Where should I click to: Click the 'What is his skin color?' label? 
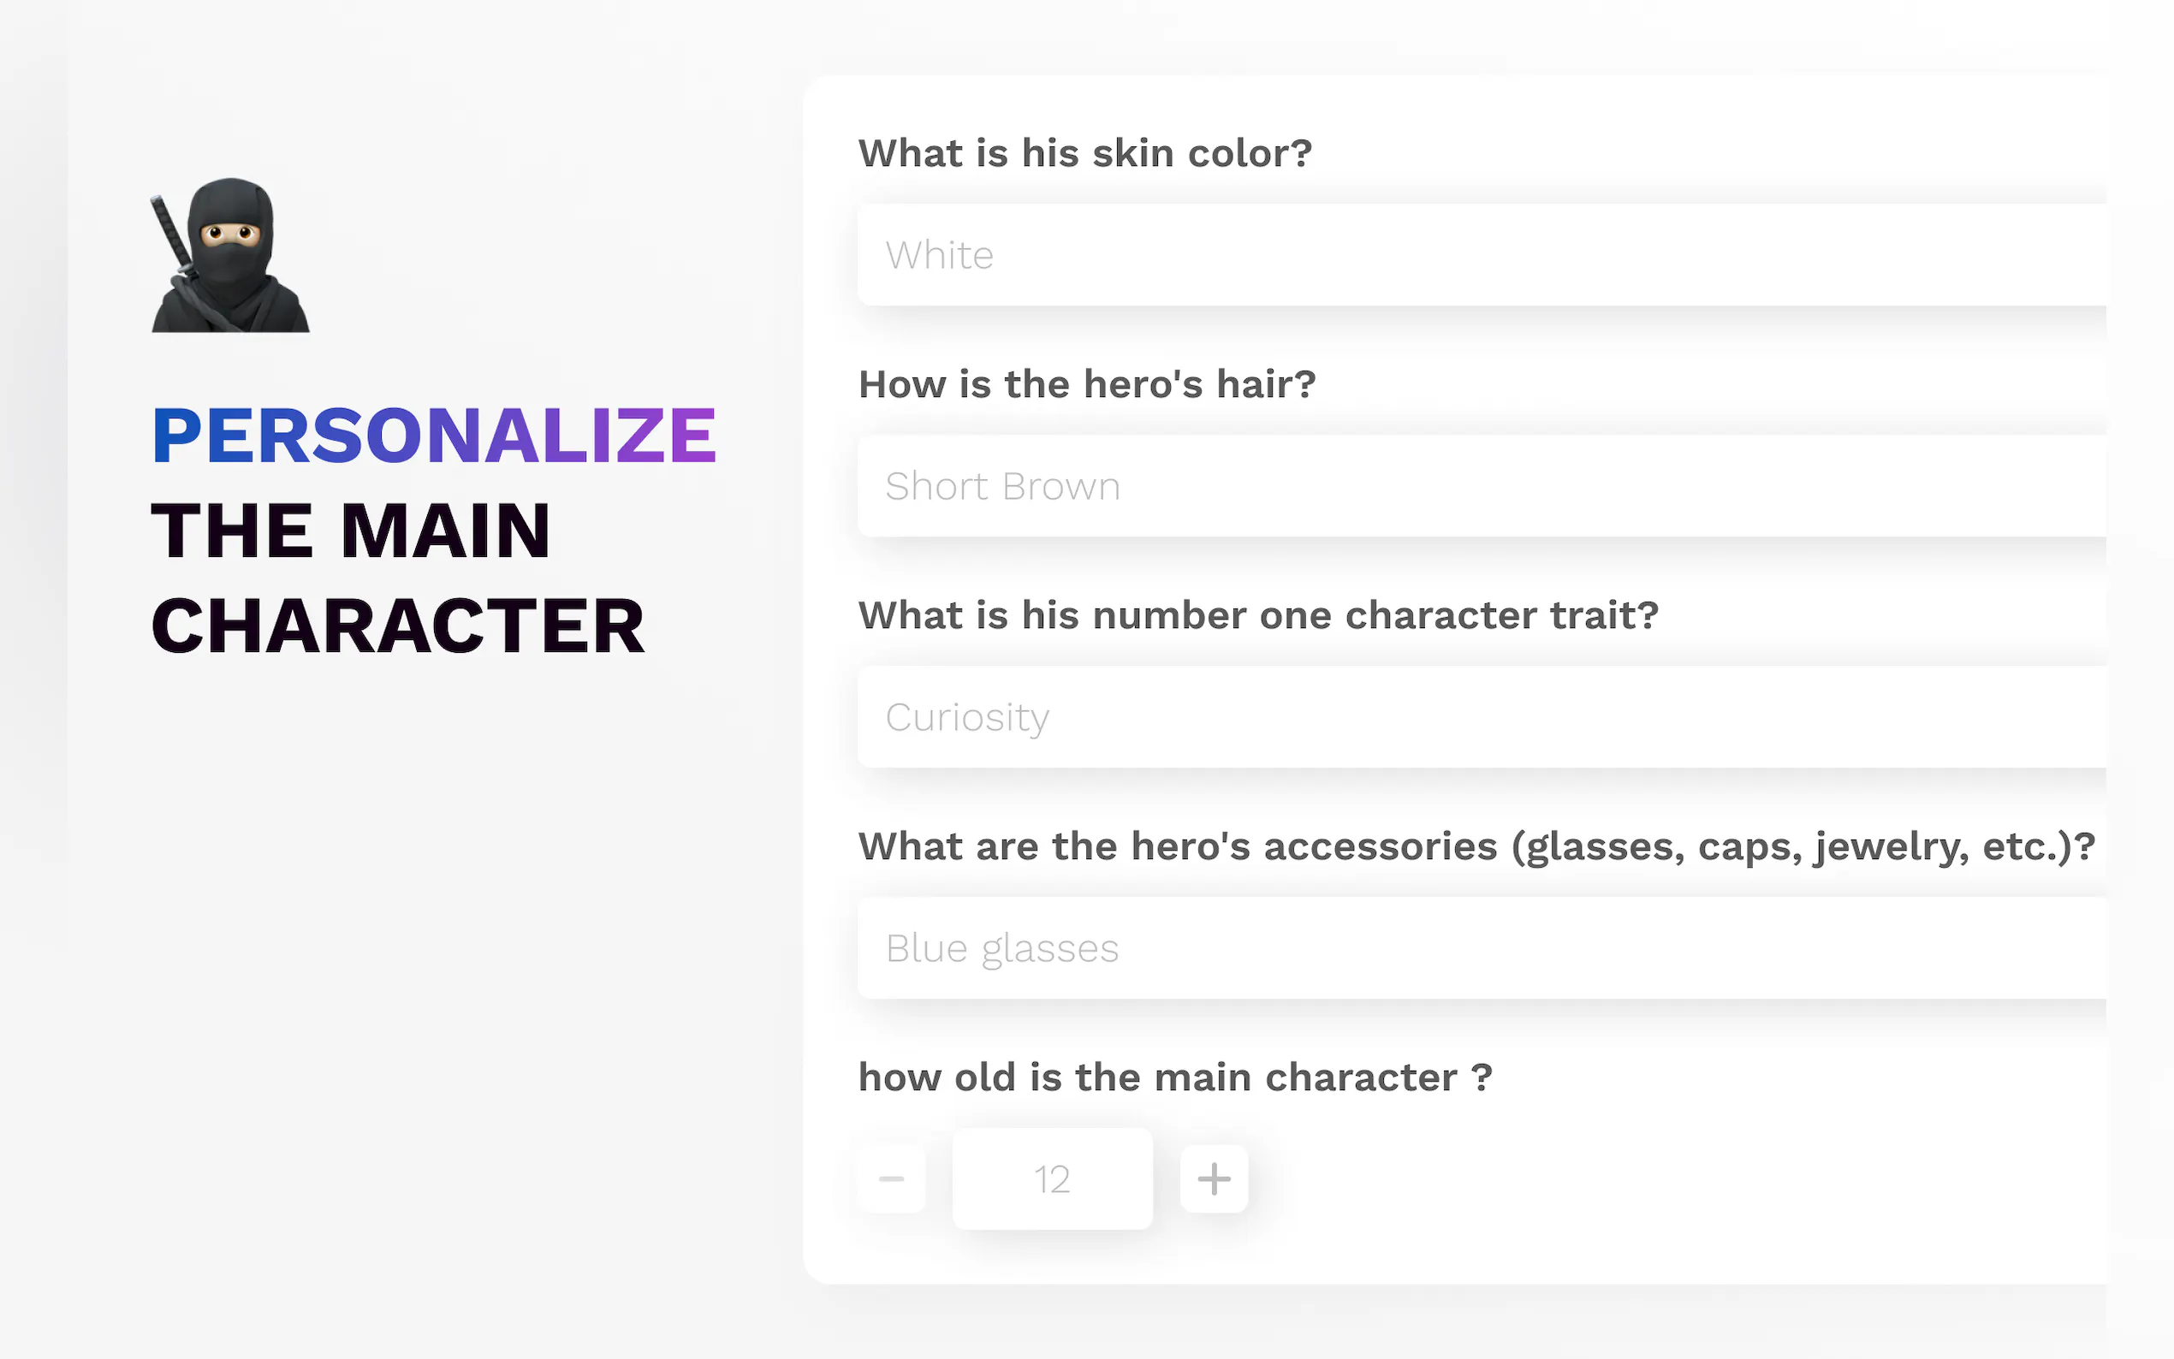pos(1084,154)
